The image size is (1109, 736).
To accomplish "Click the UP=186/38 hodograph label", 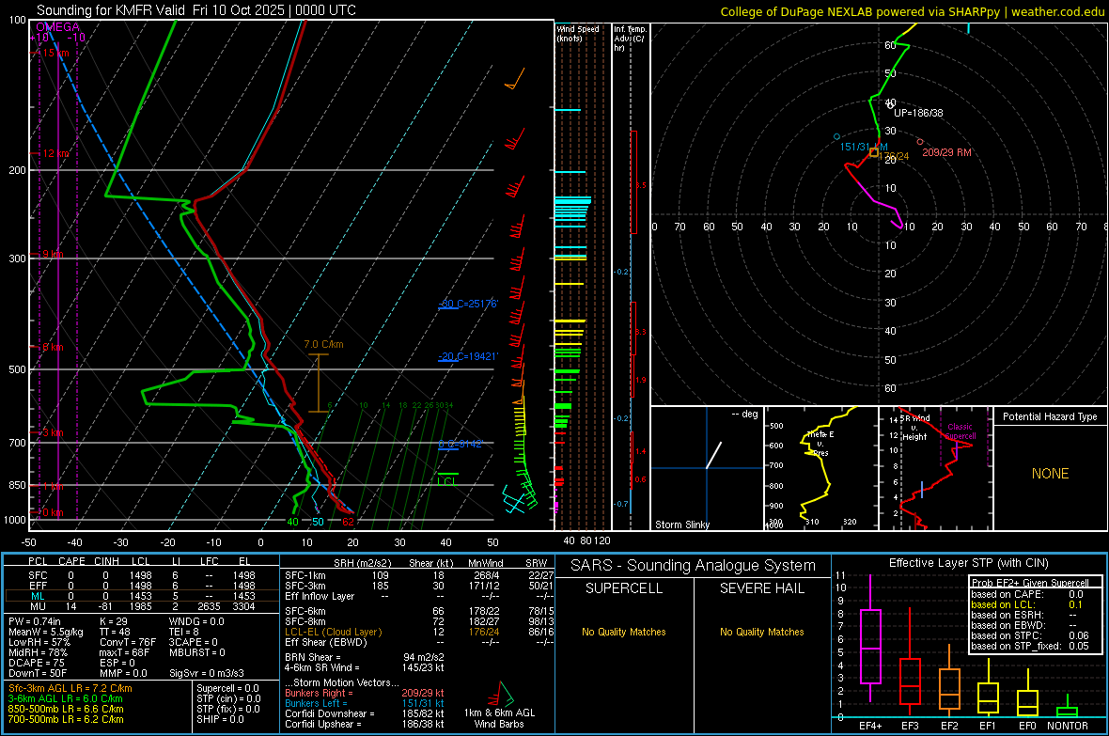I will point(918,113).
